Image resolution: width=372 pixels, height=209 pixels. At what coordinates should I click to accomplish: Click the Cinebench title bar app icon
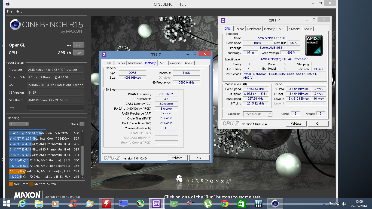click(7, 4)
